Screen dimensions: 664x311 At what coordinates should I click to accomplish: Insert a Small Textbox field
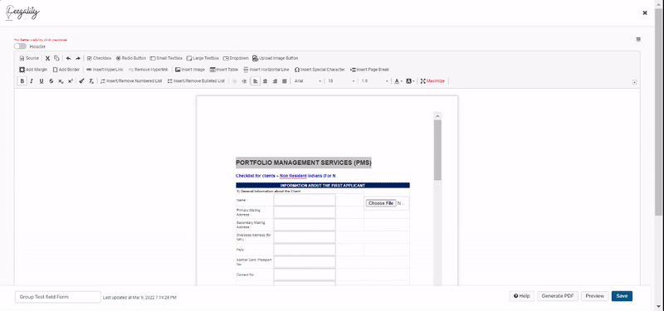coord(166,58)
